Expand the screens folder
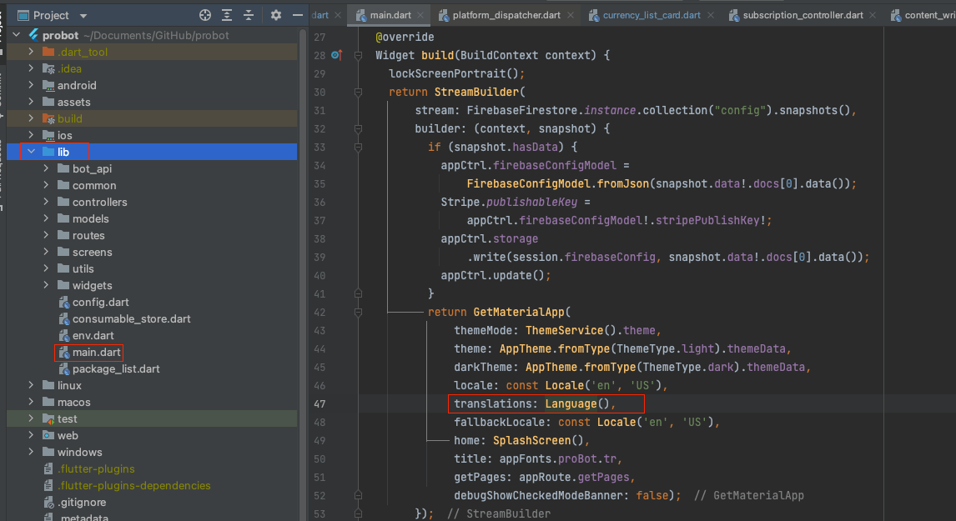 [46, 252]
